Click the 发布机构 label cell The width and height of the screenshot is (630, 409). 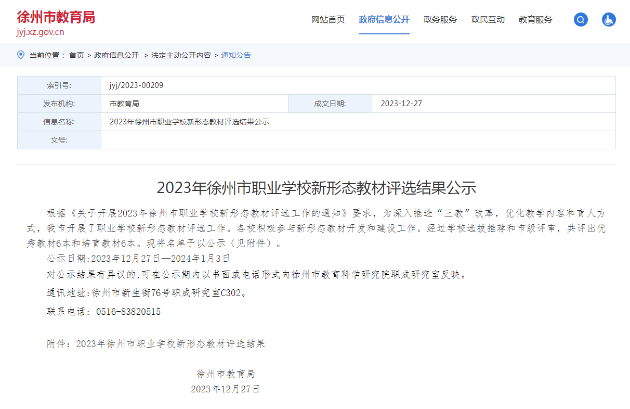click(59, 104)
